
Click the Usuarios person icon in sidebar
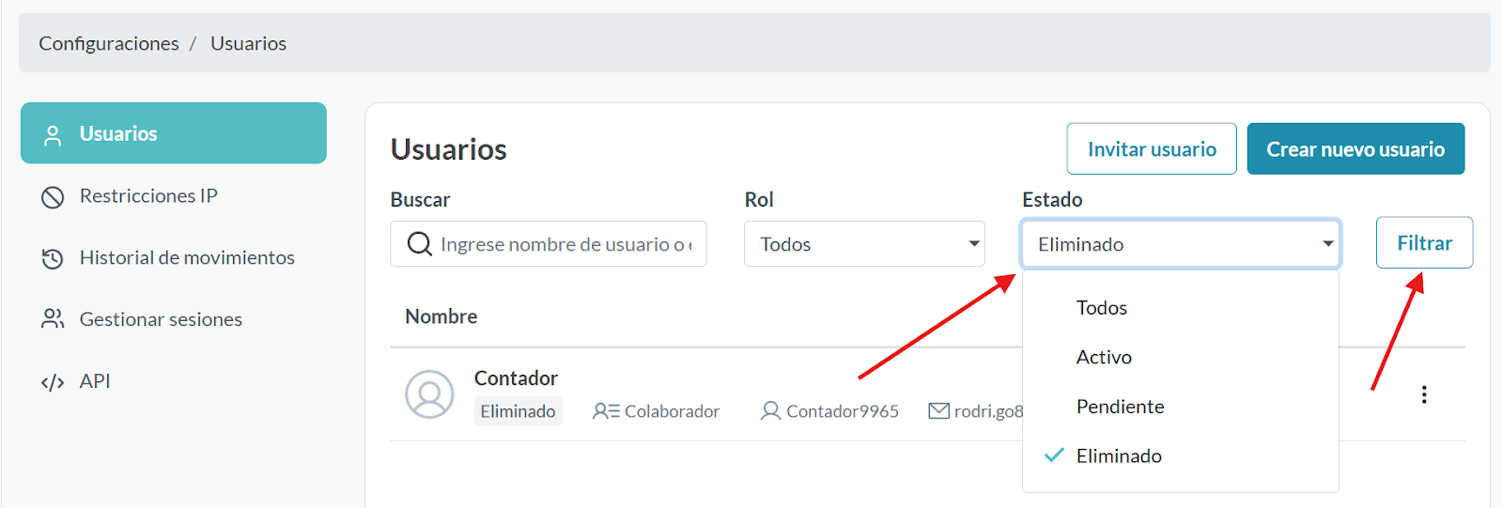[54, 135]
